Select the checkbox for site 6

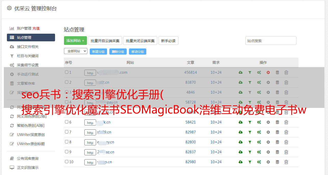click(67, 122)
